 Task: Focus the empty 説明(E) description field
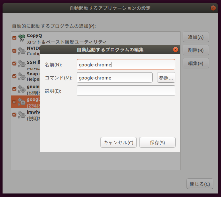126,91
